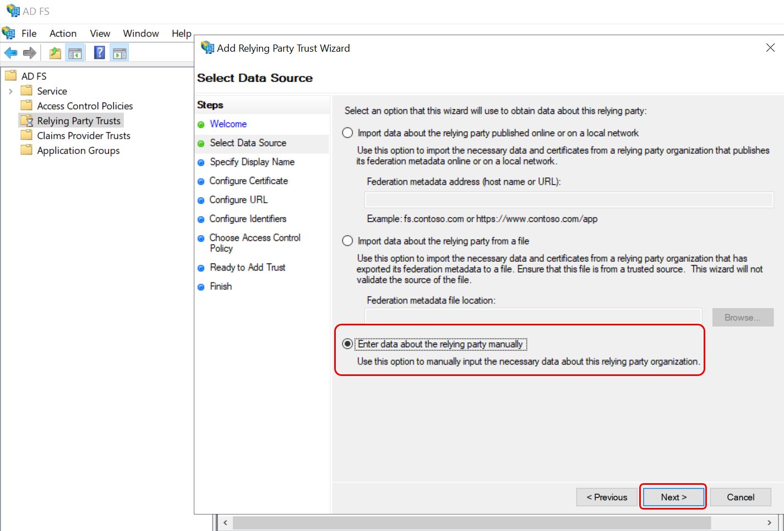
Task: Click the Welcome step link
Action: point(228,124)
